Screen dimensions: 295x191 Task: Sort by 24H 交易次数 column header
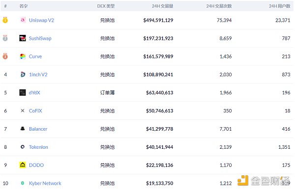219,6
